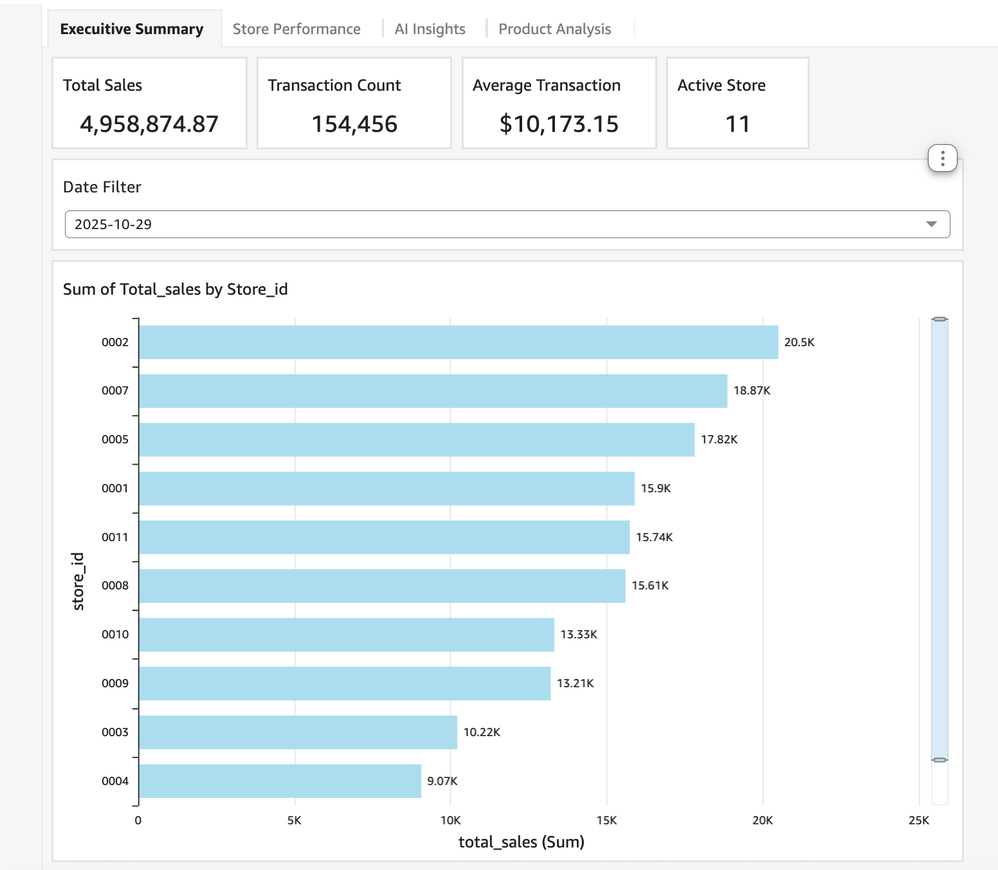Click the Average Transaction card
The width and height of the screenshot is (998, 870).
click(x=558, y=103)
